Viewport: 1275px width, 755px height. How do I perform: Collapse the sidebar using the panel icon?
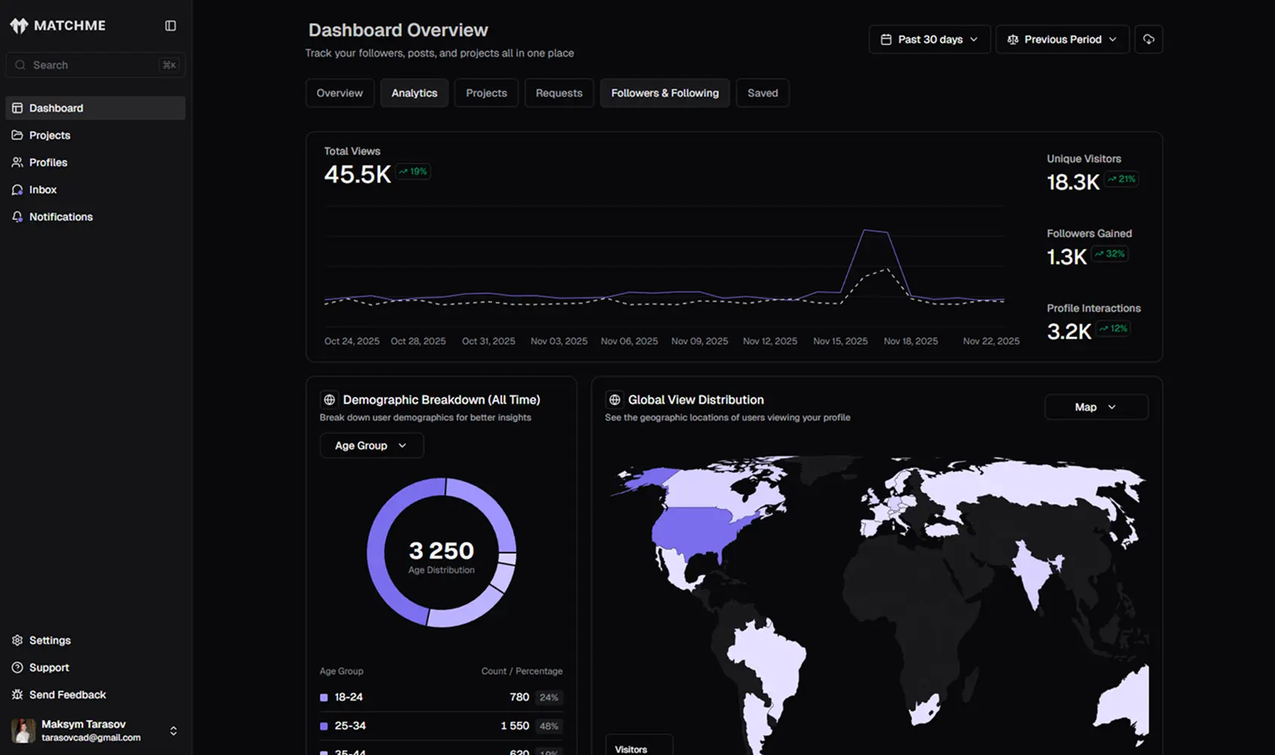170,25
